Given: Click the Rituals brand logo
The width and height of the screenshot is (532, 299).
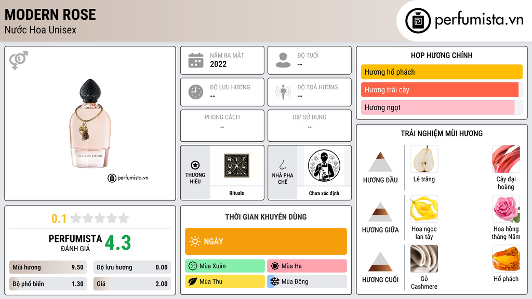Looking at the screenshot, I should (x=236, y=166).
